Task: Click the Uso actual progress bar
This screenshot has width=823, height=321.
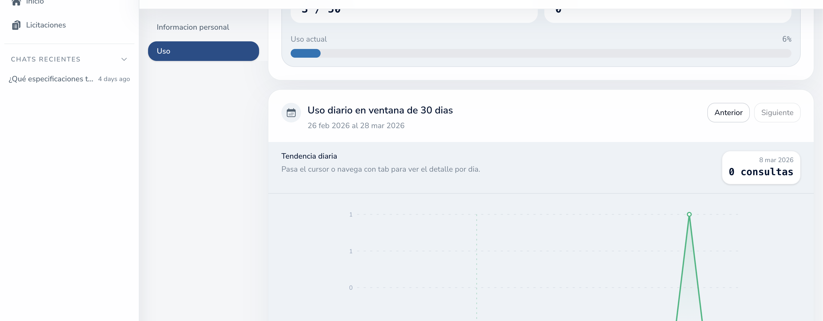Action: pyautogui.click(x=541, y=53)
